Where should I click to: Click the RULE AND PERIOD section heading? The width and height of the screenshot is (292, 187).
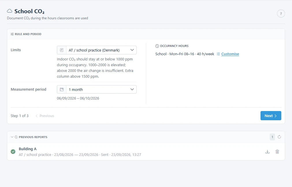(x=28, y=34)
